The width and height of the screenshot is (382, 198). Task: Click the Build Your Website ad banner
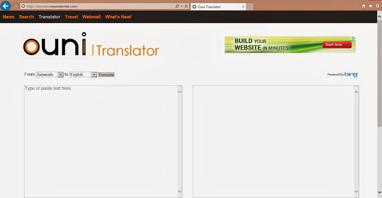point(290,44)
